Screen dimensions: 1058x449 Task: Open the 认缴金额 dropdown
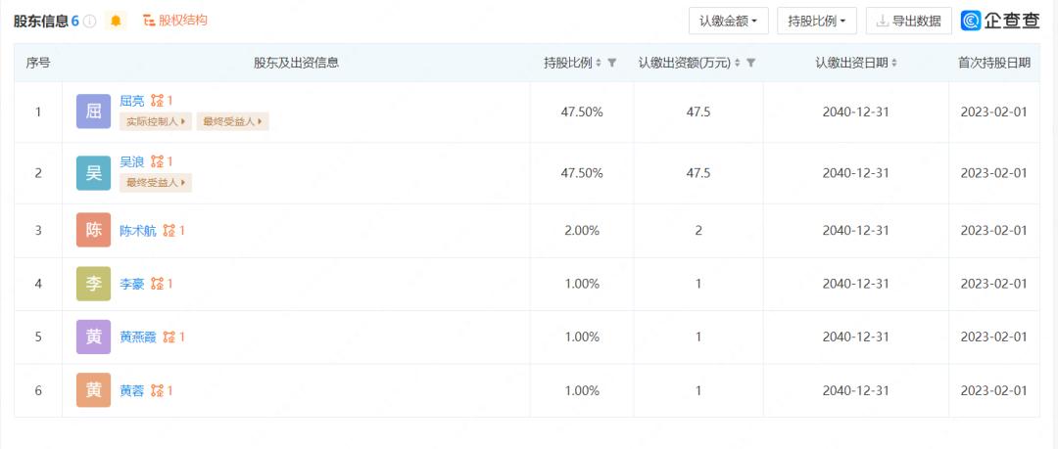(x=728, y=21)
